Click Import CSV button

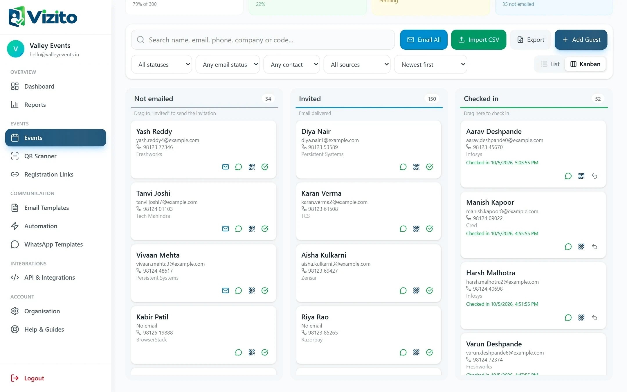pyautogui.click(x=478, y=39)
